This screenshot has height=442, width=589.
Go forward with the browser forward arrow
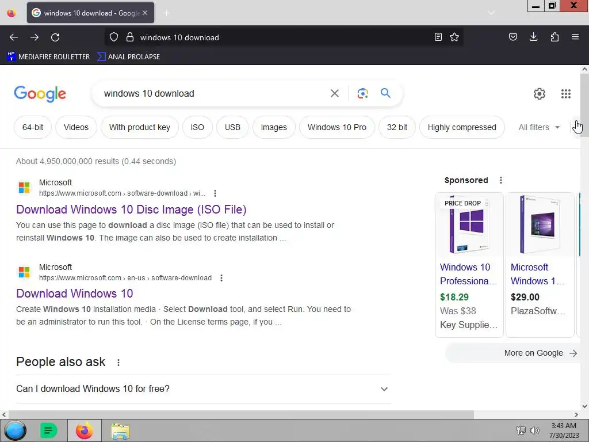[35, 37]
